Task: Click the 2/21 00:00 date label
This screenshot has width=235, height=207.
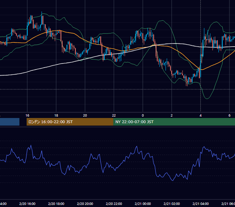Action: [x=143, y=204]
